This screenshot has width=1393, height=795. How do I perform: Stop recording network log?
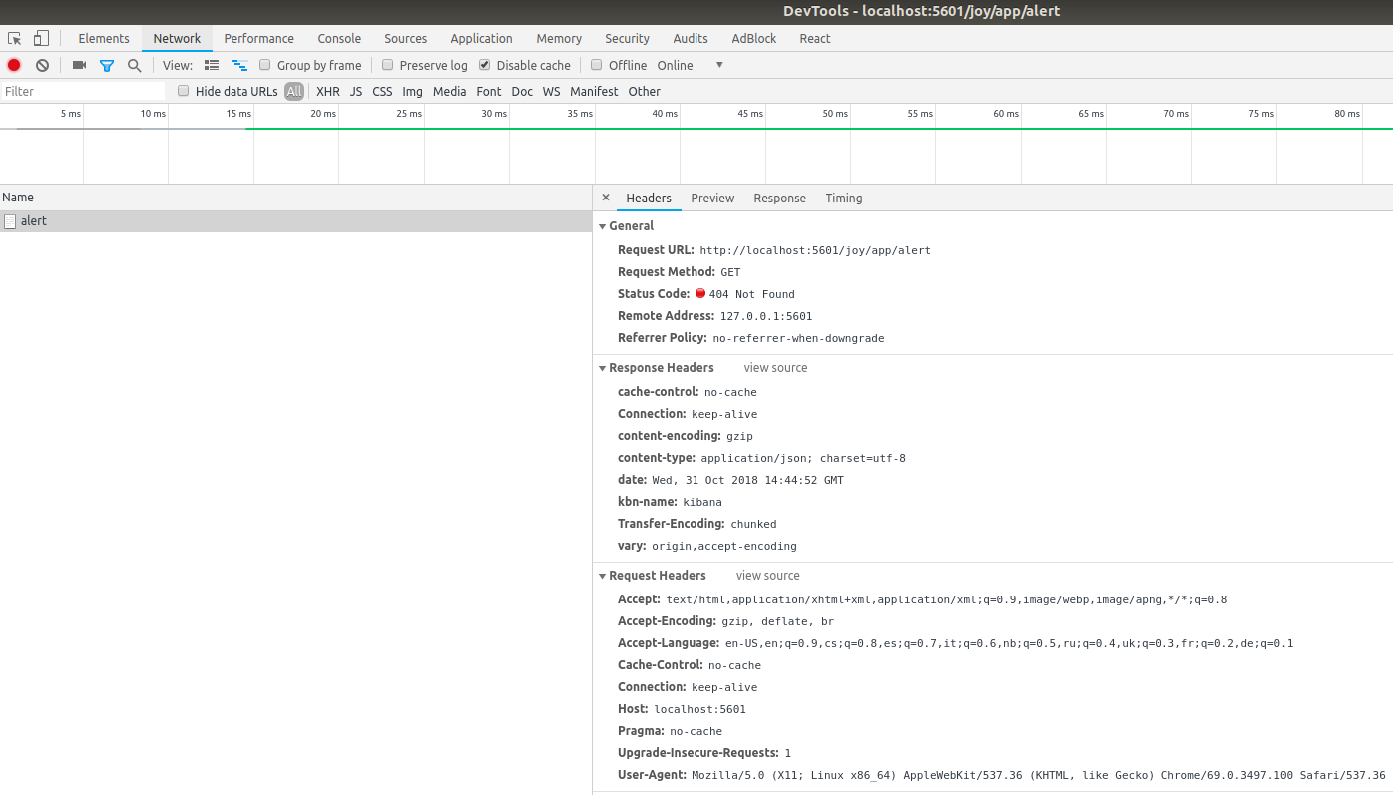[x=14, y=64]
